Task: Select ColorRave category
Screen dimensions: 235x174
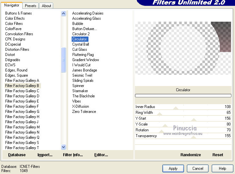Action: tap(13, 29)
